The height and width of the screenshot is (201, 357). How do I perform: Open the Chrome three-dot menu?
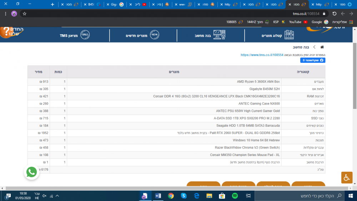tap(5, 14)
